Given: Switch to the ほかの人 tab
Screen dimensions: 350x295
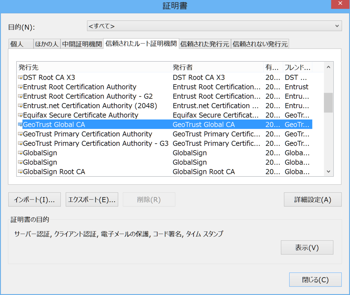Looking at the screenshot, I should pos(47,44).
